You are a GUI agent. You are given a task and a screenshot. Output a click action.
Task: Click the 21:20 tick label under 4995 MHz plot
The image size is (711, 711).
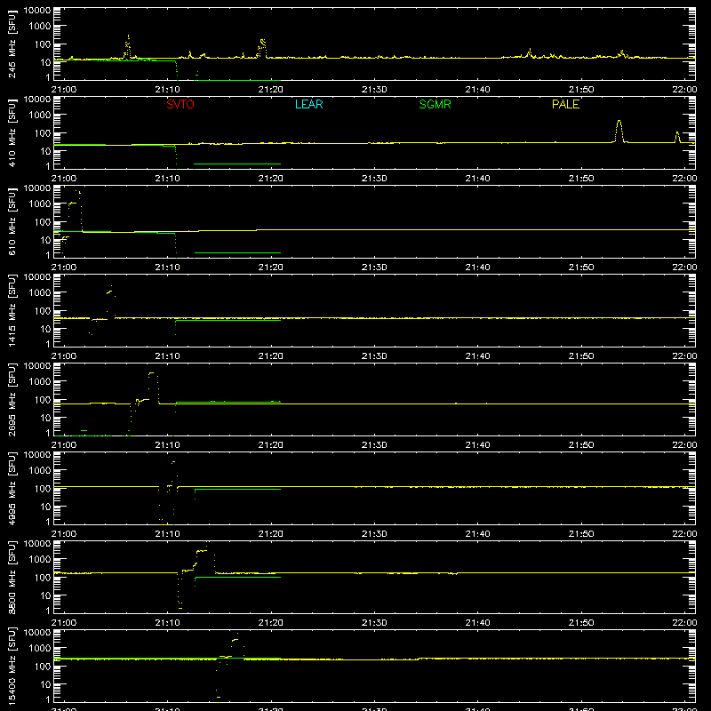271,534
